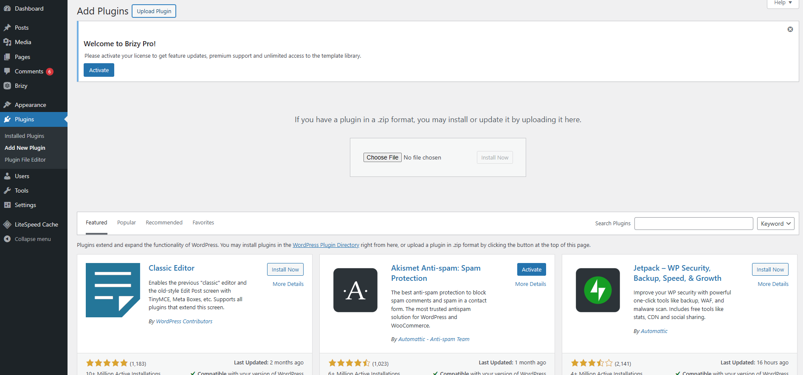This screenshot has height=375, width=803.
Task: Click the Jetpack star rating
Action: 592,363
